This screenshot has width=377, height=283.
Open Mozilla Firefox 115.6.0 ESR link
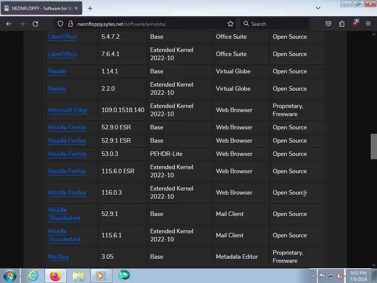(67, 171)
